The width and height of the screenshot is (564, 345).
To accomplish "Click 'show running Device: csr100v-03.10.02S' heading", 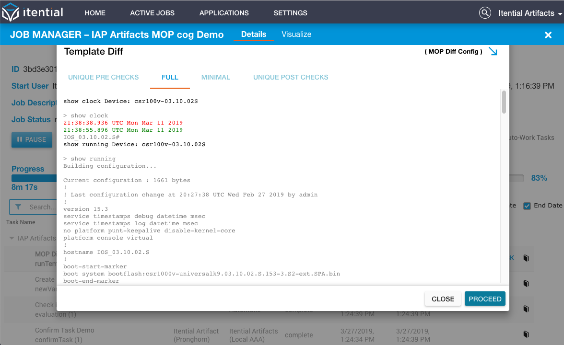I will click(x=134, y=145).
